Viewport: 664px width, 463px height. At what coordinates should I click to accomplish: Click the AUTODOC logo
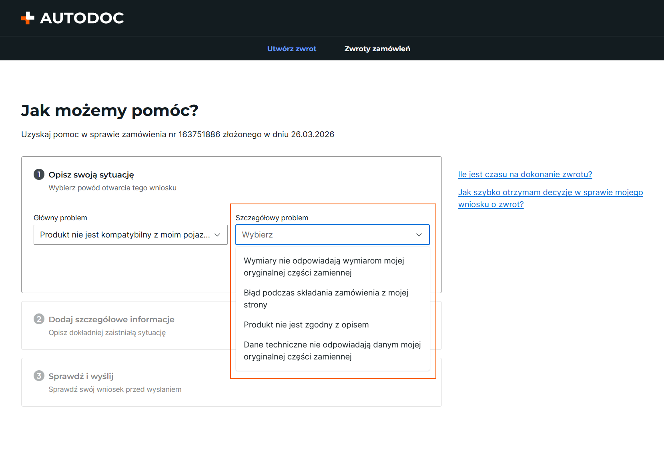coord(72,18)
